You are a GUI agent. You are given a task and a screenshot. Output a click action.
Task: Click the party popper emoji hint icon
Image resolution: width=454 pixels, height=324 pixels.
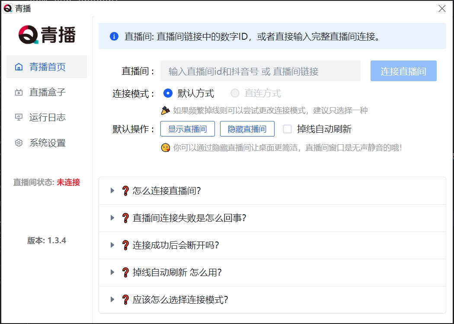165,110
